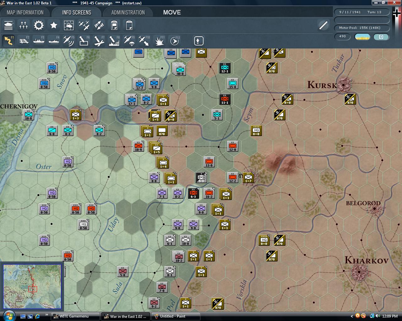Viewport: 402px width, 321px height.
Task: Click the minimap overview
Action: coord(32,287)
